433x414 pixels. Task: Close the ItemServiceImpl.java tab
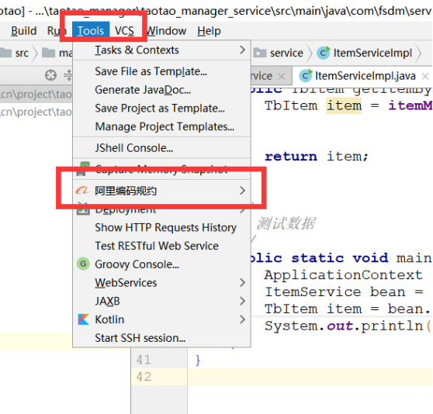click(x=425, y=76)
